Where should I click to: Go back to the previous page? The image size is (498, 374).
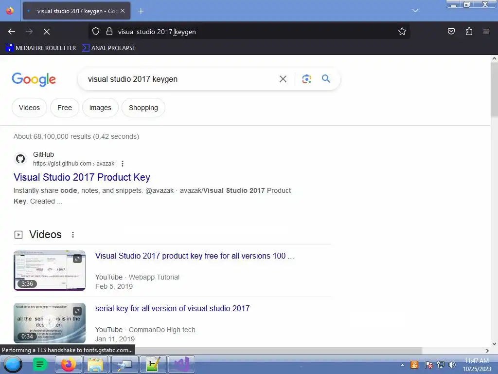(x=12, y=32)
